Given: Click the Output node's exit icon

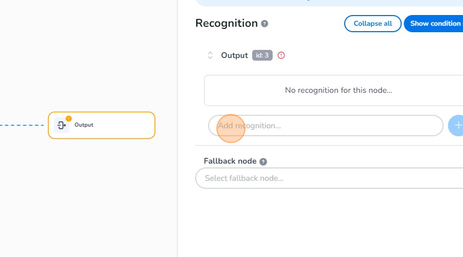Looking at the screenshot, I should click(61, 126).
